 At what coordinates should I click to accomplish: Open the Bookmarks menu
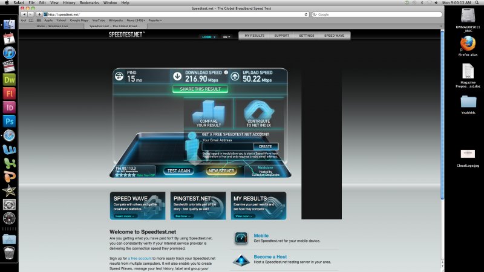click(89, 2)
